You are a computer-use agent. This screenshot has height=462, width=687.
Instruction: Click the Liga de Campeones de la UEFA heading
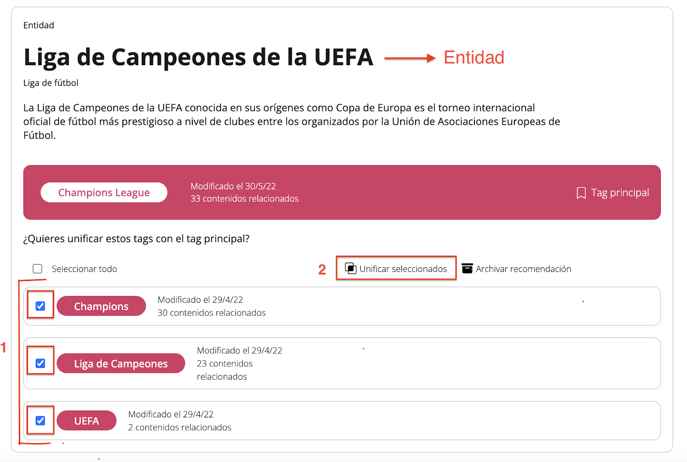coord(198,57)
